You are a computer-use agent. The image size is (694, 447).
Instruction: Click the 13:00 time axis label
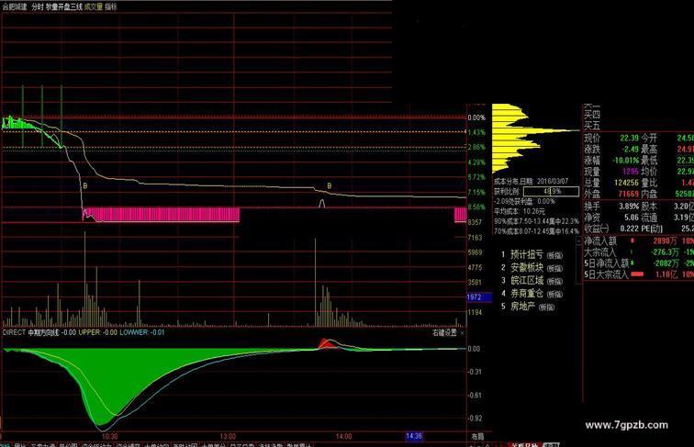[x=228, y=436]
